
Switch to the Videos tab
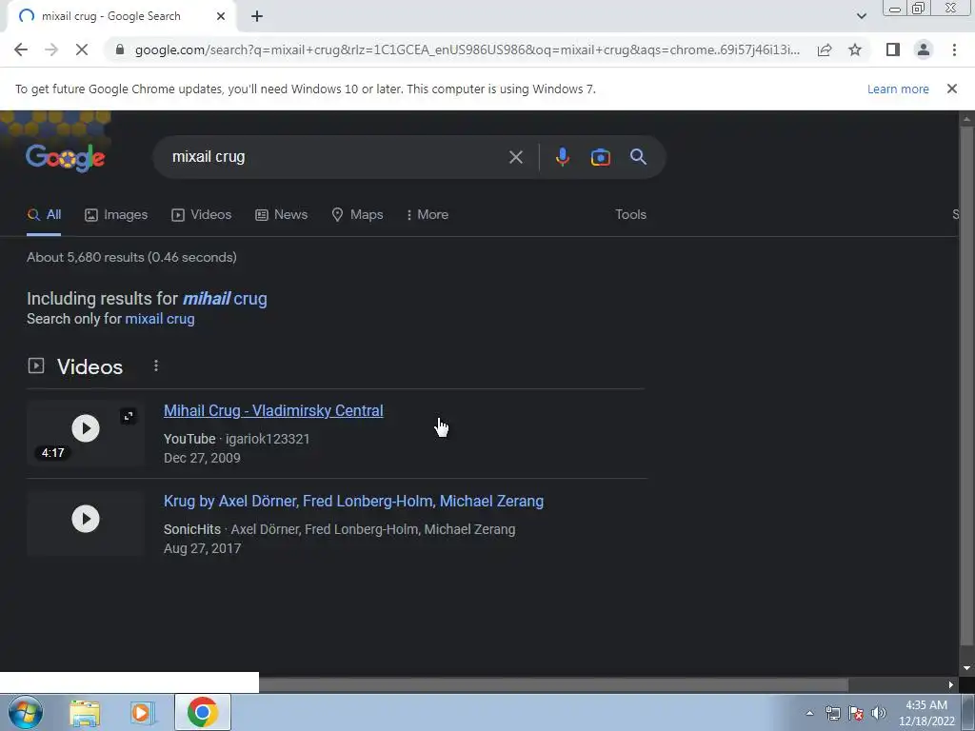[x=202, y=214]
